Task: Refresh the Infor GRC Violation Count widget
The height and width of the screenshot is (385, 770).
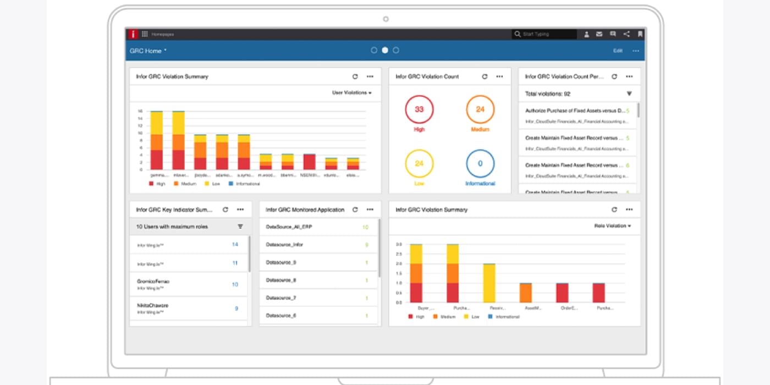Action: point(485,76)
